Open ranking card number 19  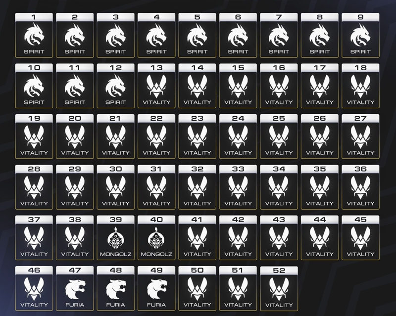coord(34,136)
